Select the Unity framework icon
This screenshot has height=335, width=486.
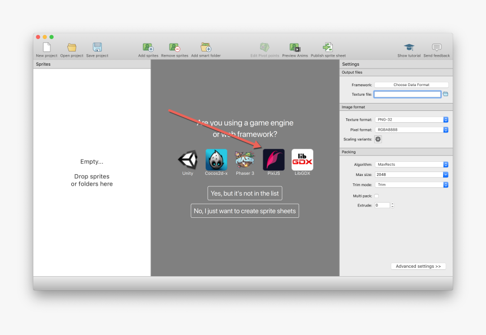(x=188, y=159)
